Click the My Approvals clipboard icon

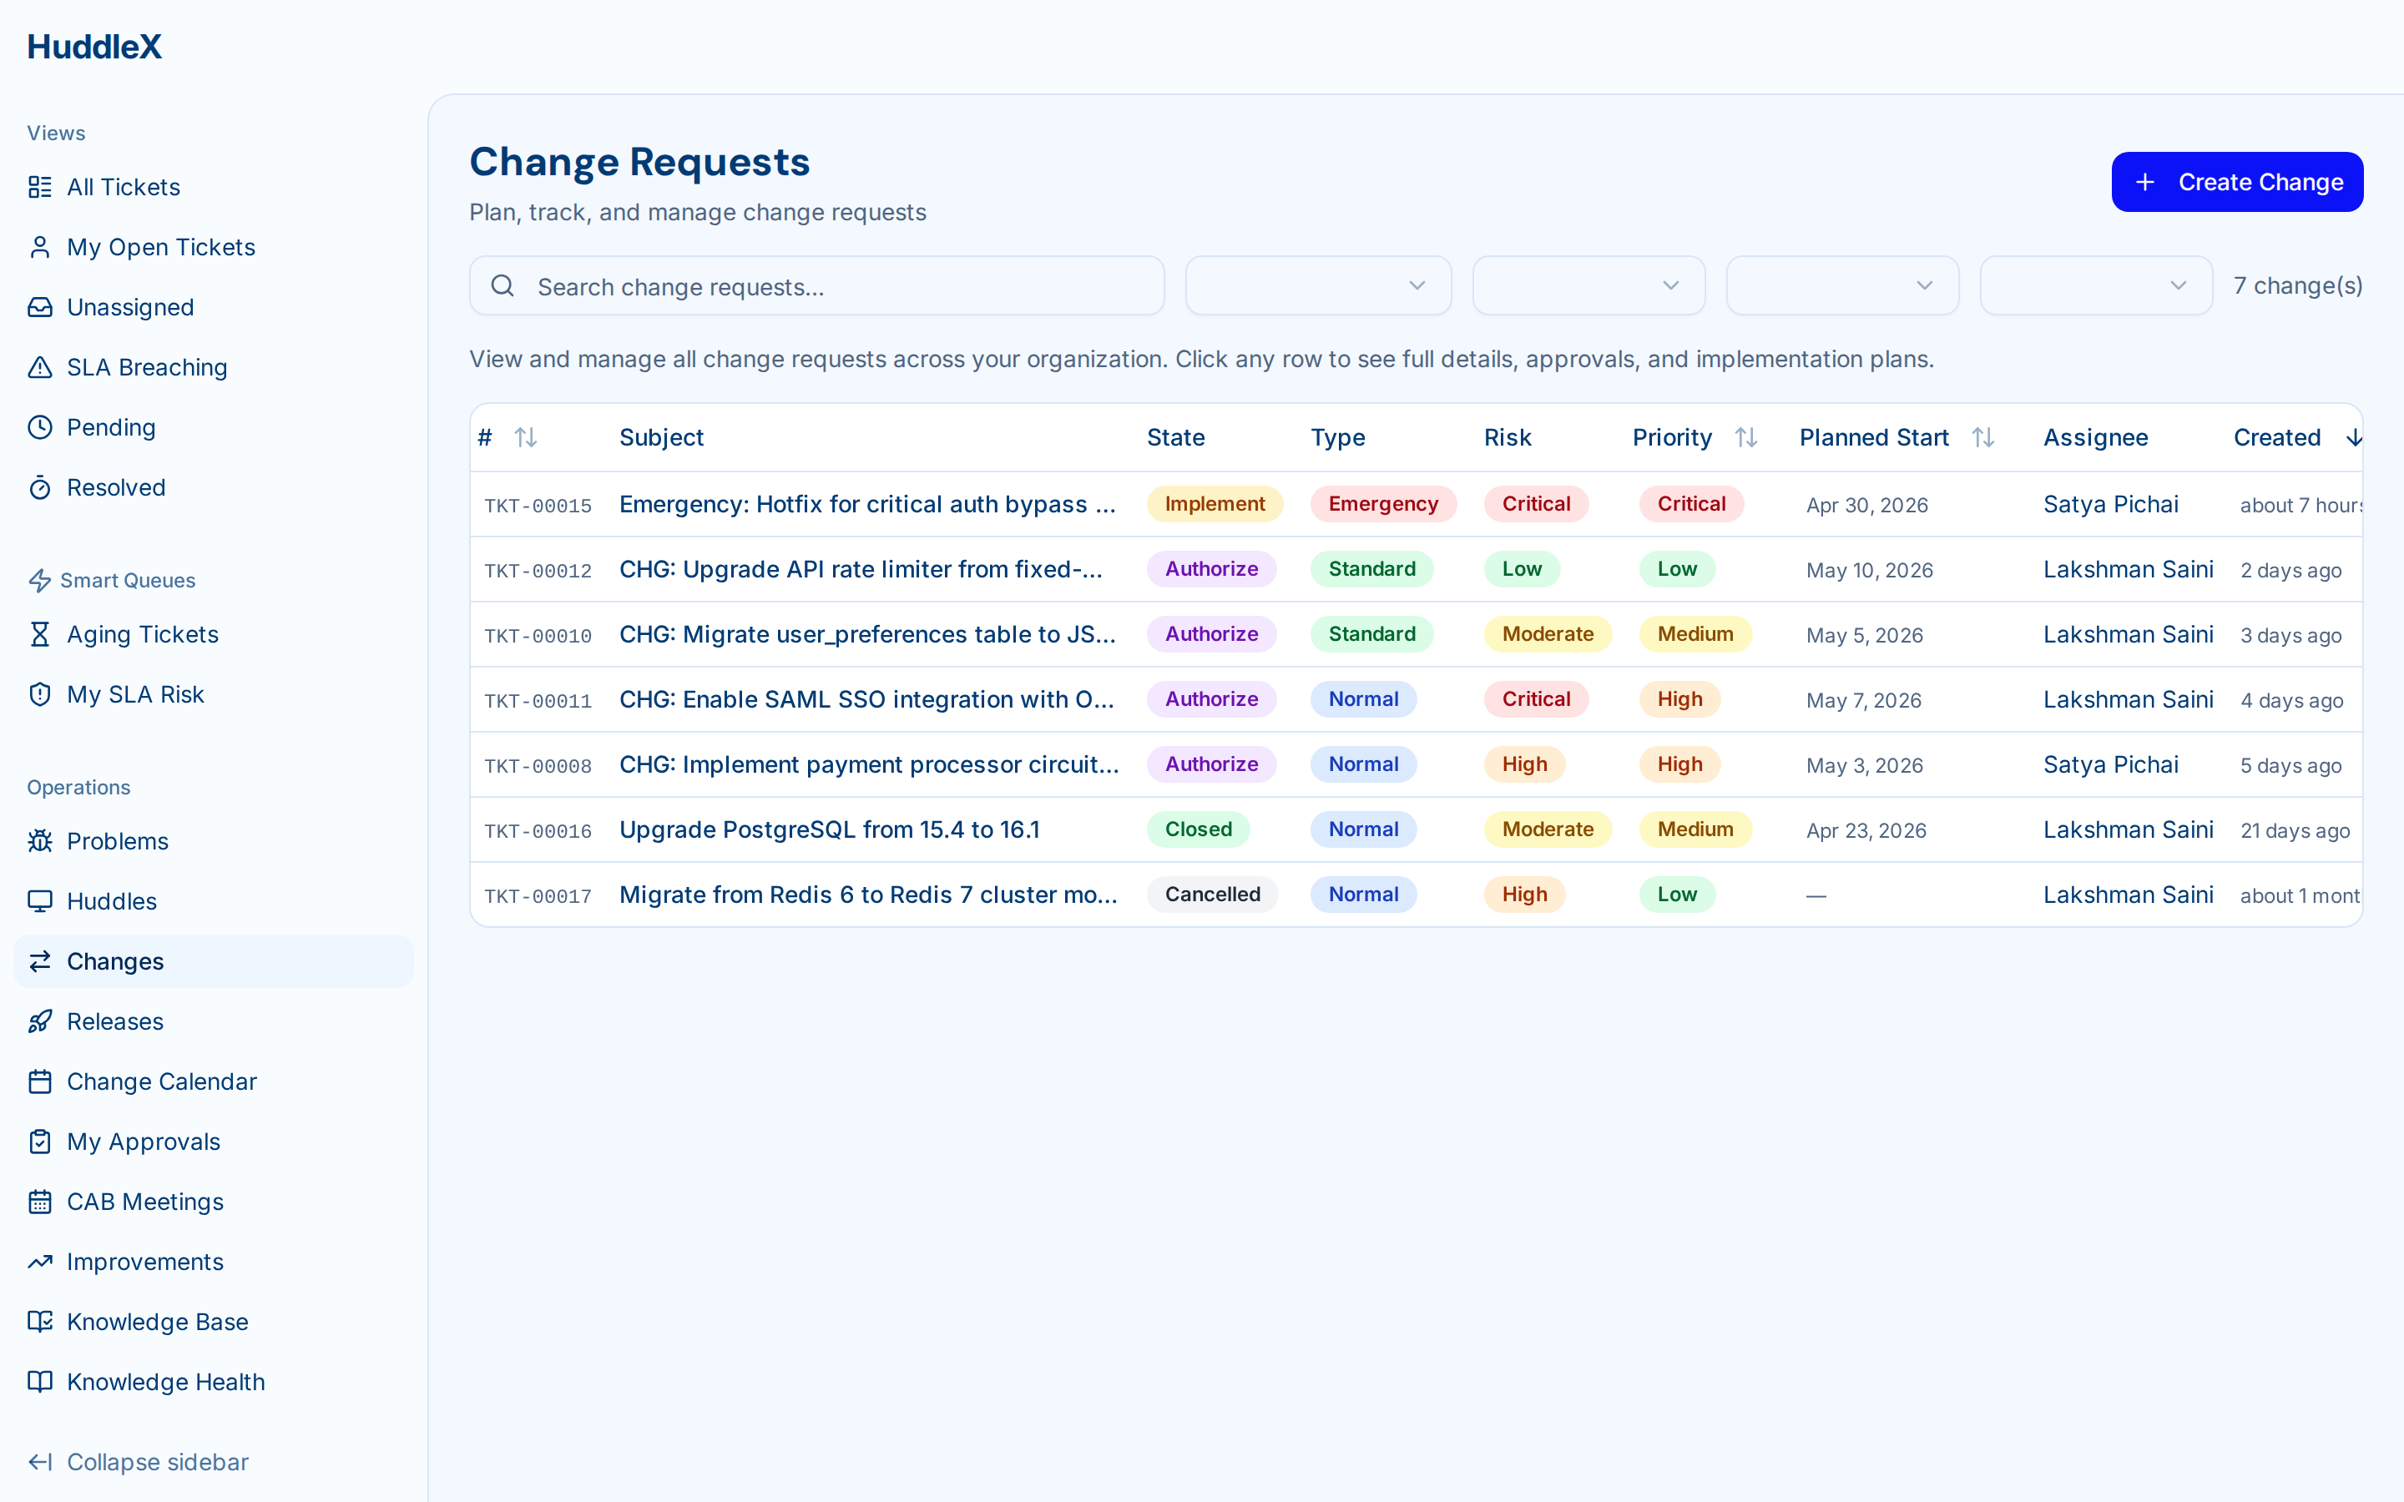(x=40, y=1142)
